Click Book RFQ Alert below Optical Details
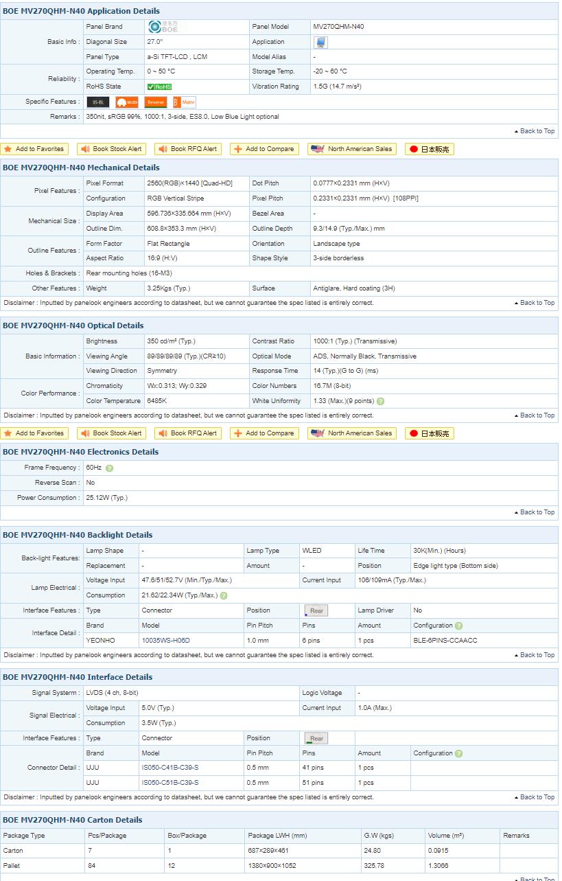The width and height of the screenshot is (562, 881). 188,433
